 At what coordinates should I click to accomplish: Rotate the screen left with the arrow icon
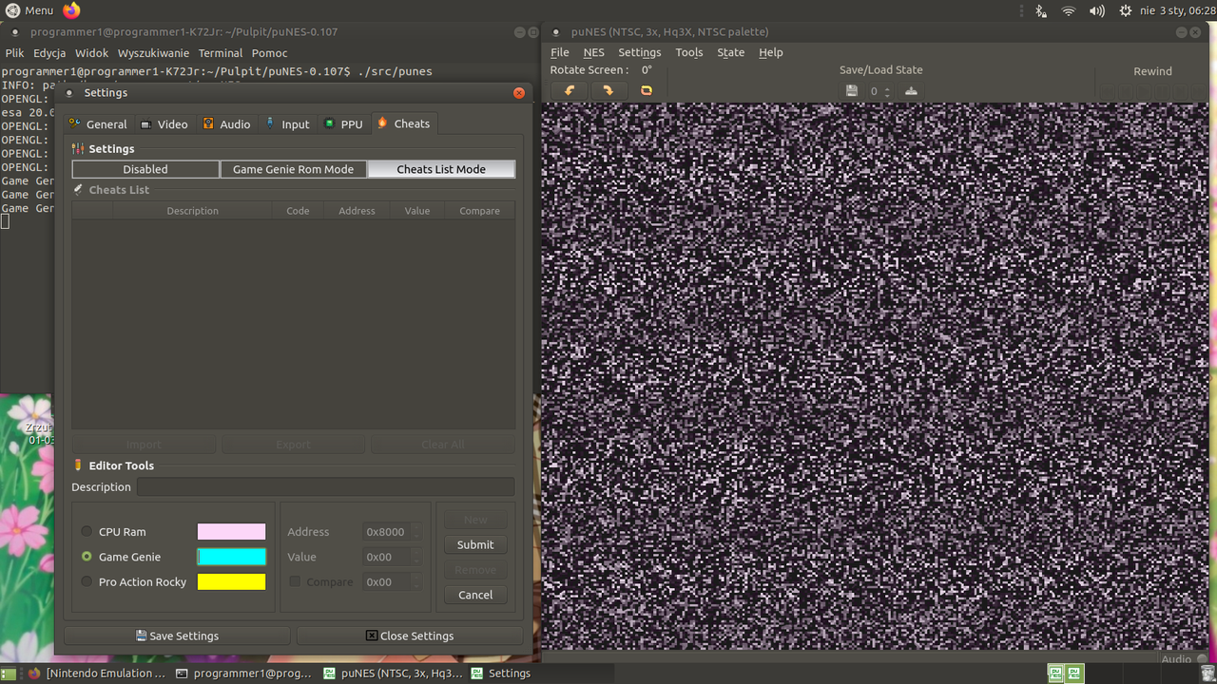[570, 91]
